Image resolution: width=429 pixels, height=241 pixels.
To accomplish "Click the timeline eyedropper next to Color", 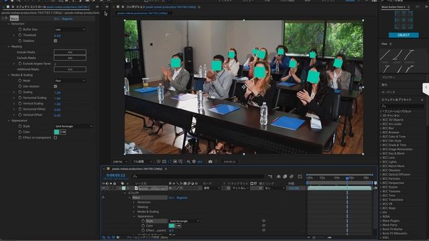I will click(x=178, y=226).
